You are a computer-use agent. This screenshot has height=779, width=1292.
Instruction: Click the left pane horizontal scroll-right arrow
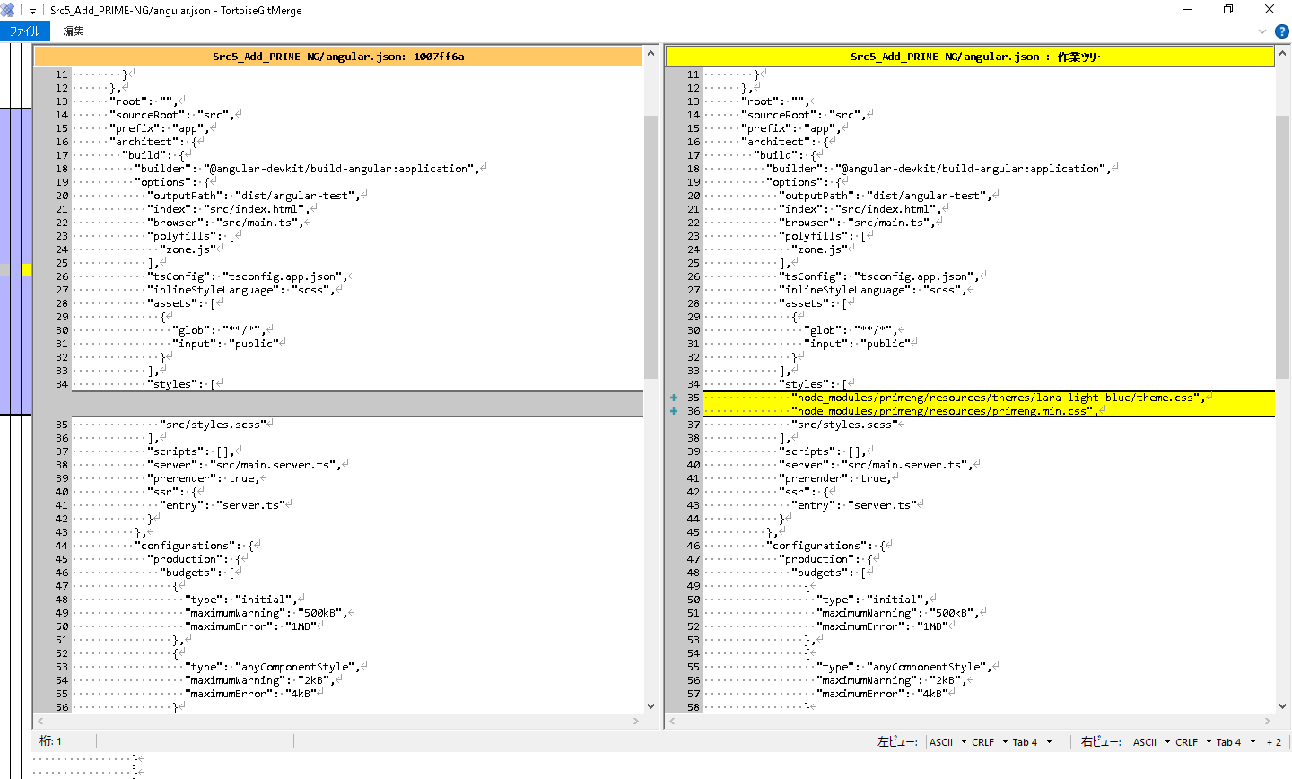(636, 721)
